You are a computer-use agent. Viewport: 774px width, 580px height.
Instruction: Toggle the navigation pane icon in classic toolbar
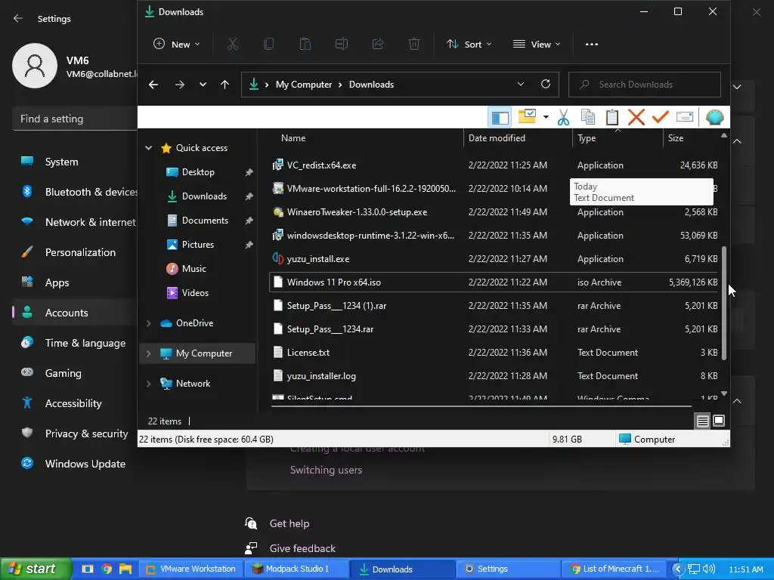coord(500,117)
